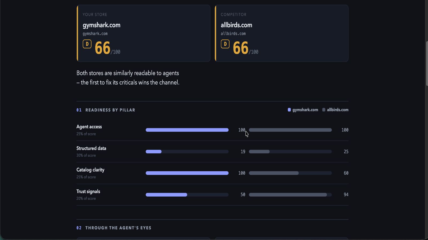This screenshot has width=428, height=240.
Task: Click the D grade badge under allbirds.com
Action: click(x=225, y=44)
